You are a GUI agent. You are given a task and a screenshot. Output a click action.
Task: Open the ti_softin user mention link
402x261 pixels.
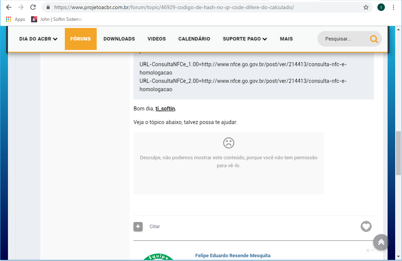tap(165, 109)
